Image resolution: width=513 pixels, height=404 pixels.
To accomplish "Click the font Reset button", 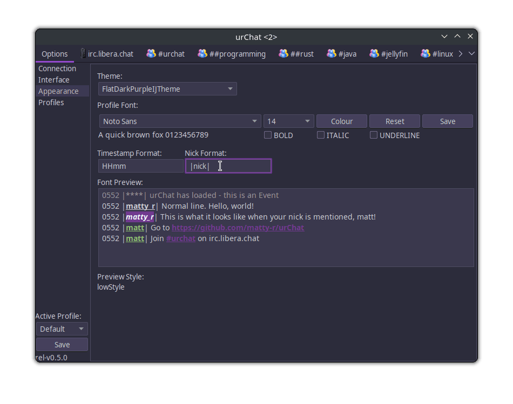I will [395, 121].
